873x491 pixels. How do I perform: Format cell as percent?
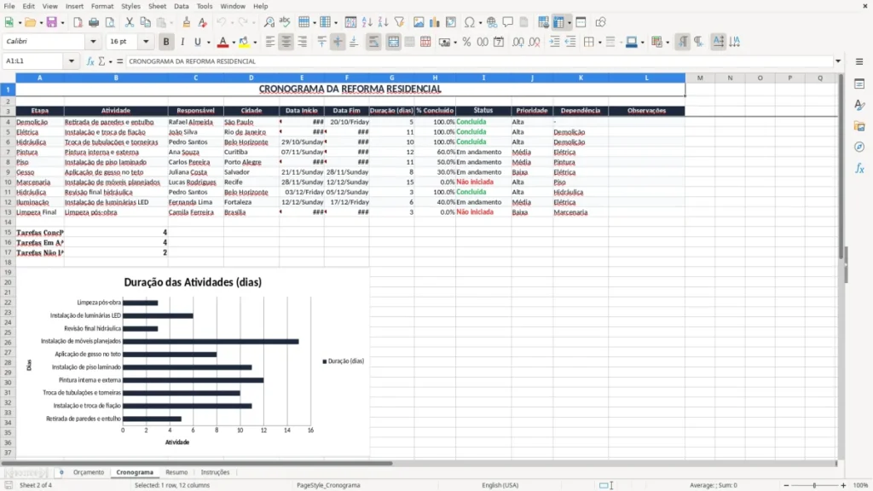466,42
